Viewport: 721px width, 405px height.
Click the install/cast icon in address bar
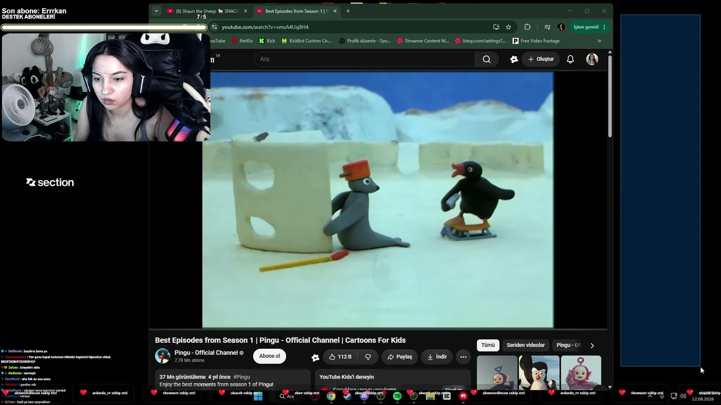496,27
